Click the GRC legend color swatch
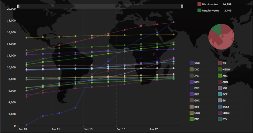This screenshot has height=133, width=253. coord(191,100)
